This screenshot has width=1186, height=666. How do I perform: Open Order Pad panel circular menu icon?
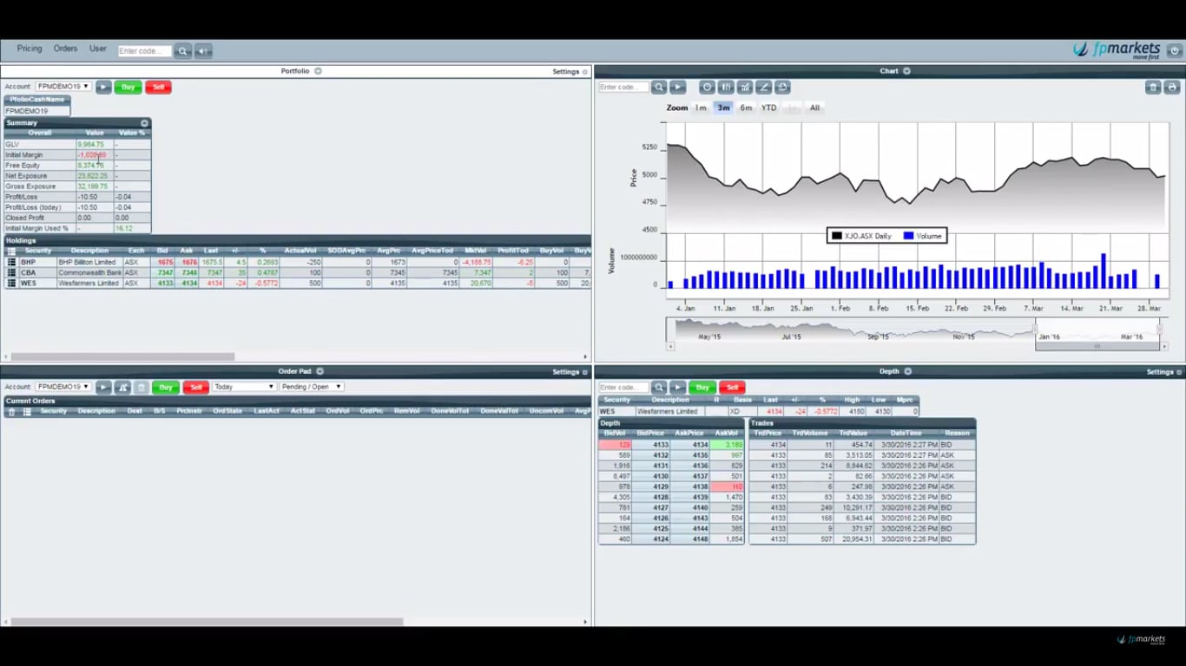pos(320,371)
